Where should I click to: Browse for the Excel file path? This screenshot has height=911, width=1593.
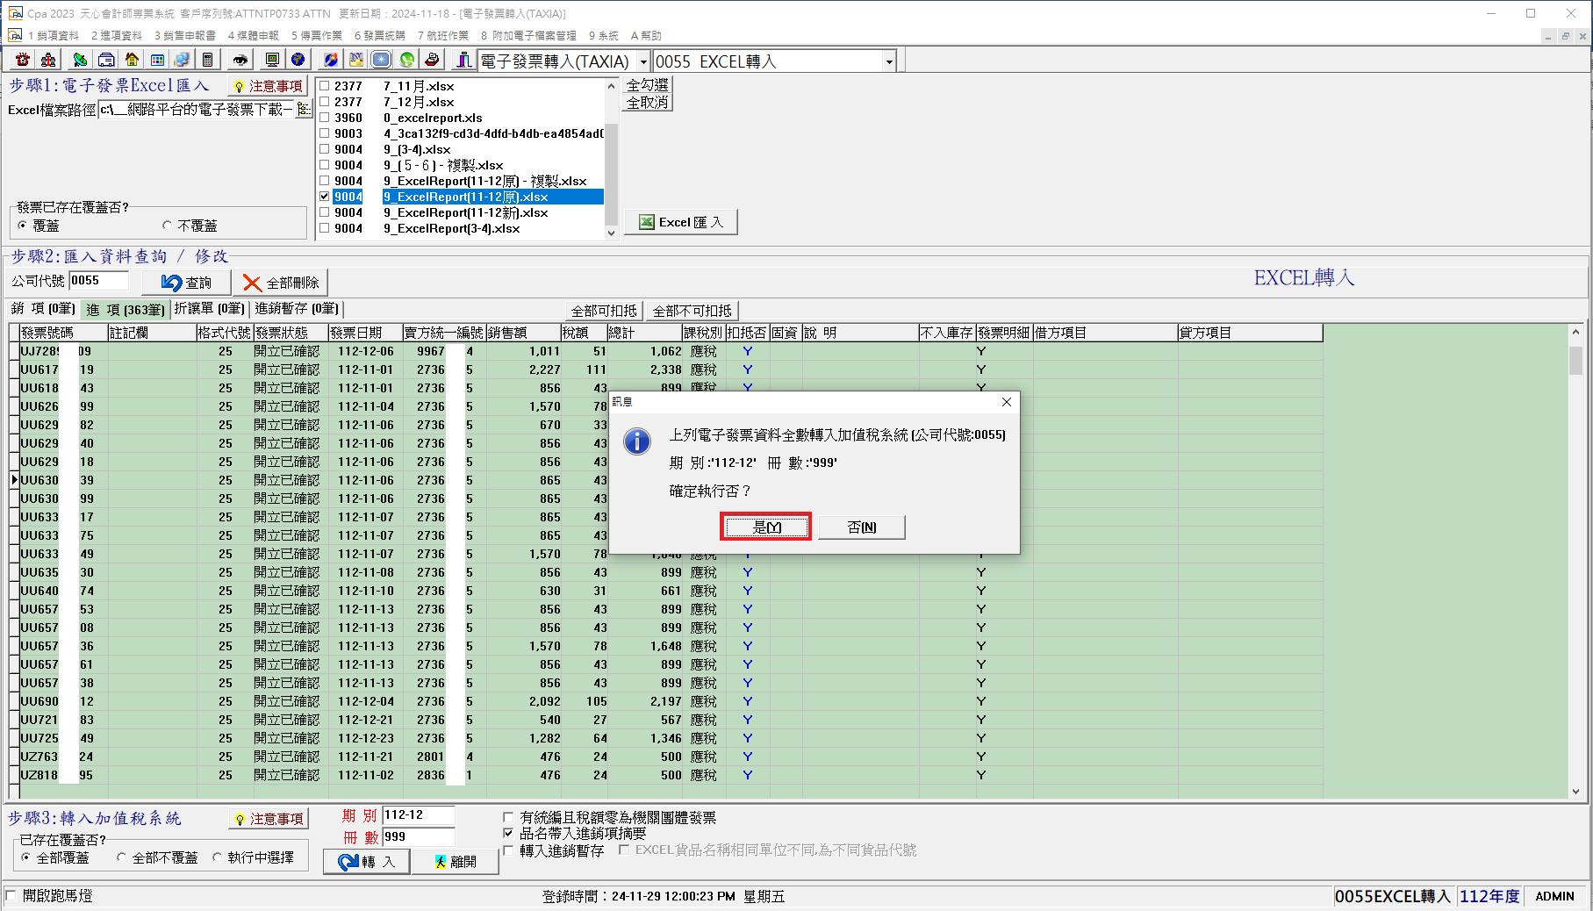pyautogui.click(x=304, y=110)
